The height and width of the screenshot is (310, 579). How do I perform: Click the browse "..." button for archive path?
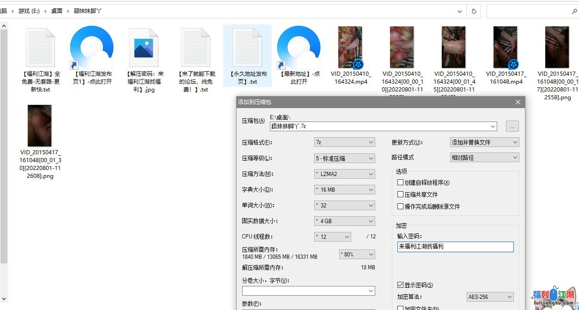(x=512, y=126)
